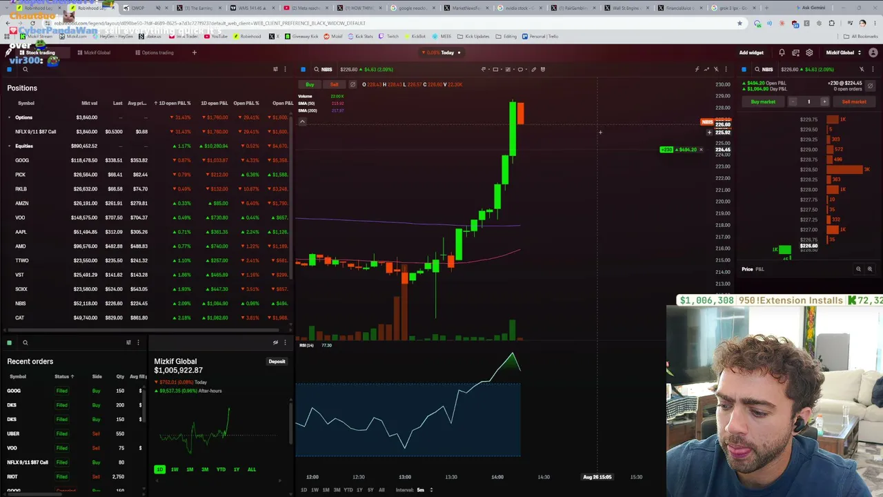Close the +230 position marker on chart
This screenshot has width=883, height=497.
coord(701,150)
